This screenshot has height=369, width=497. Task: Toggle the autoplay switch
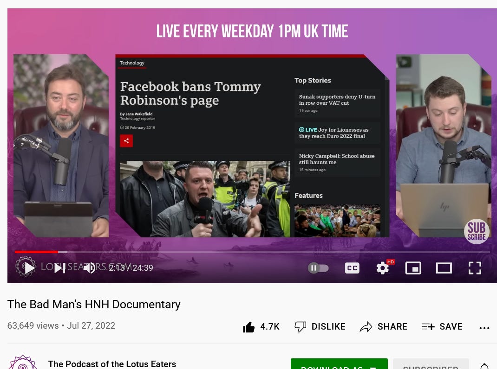[x=318, y=268]
